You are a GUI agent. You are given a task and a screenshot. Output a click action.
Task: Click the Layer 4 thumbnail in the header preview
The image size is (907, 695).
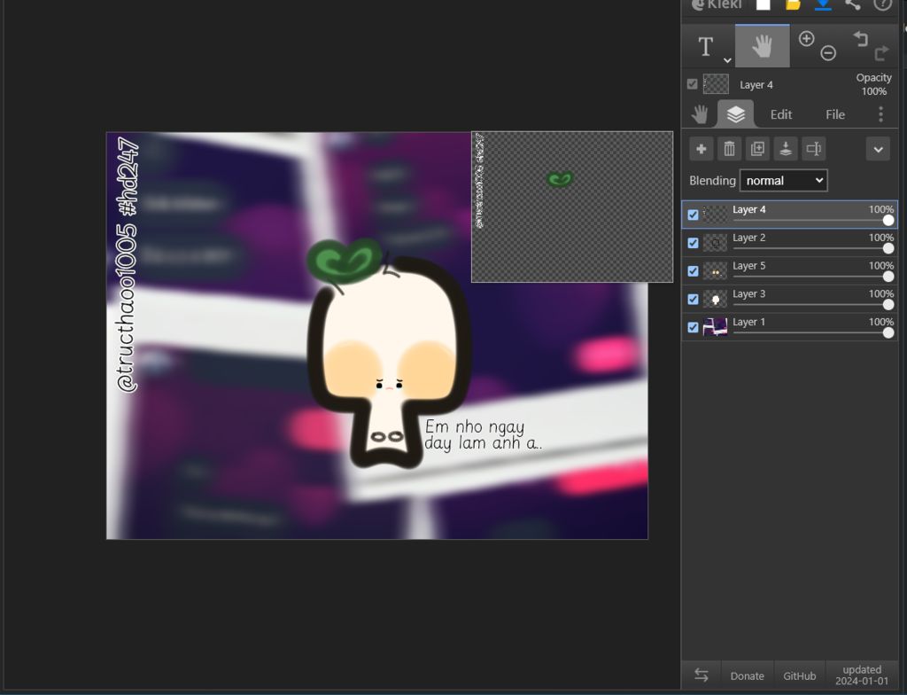click(x=716, y=84)
